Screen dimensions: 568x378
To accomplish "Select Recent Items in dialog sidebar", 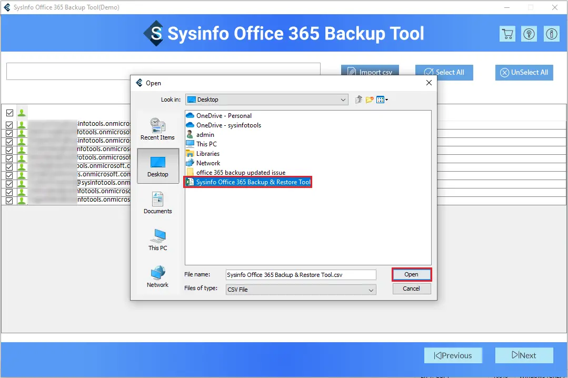I will (x=157, y=129).
